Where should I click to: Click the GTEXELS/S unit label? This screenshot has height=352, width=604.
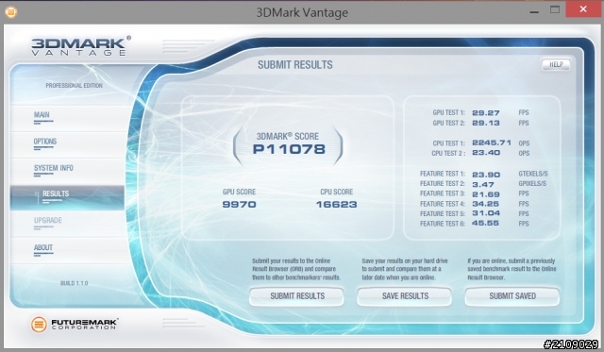point(533,174)
